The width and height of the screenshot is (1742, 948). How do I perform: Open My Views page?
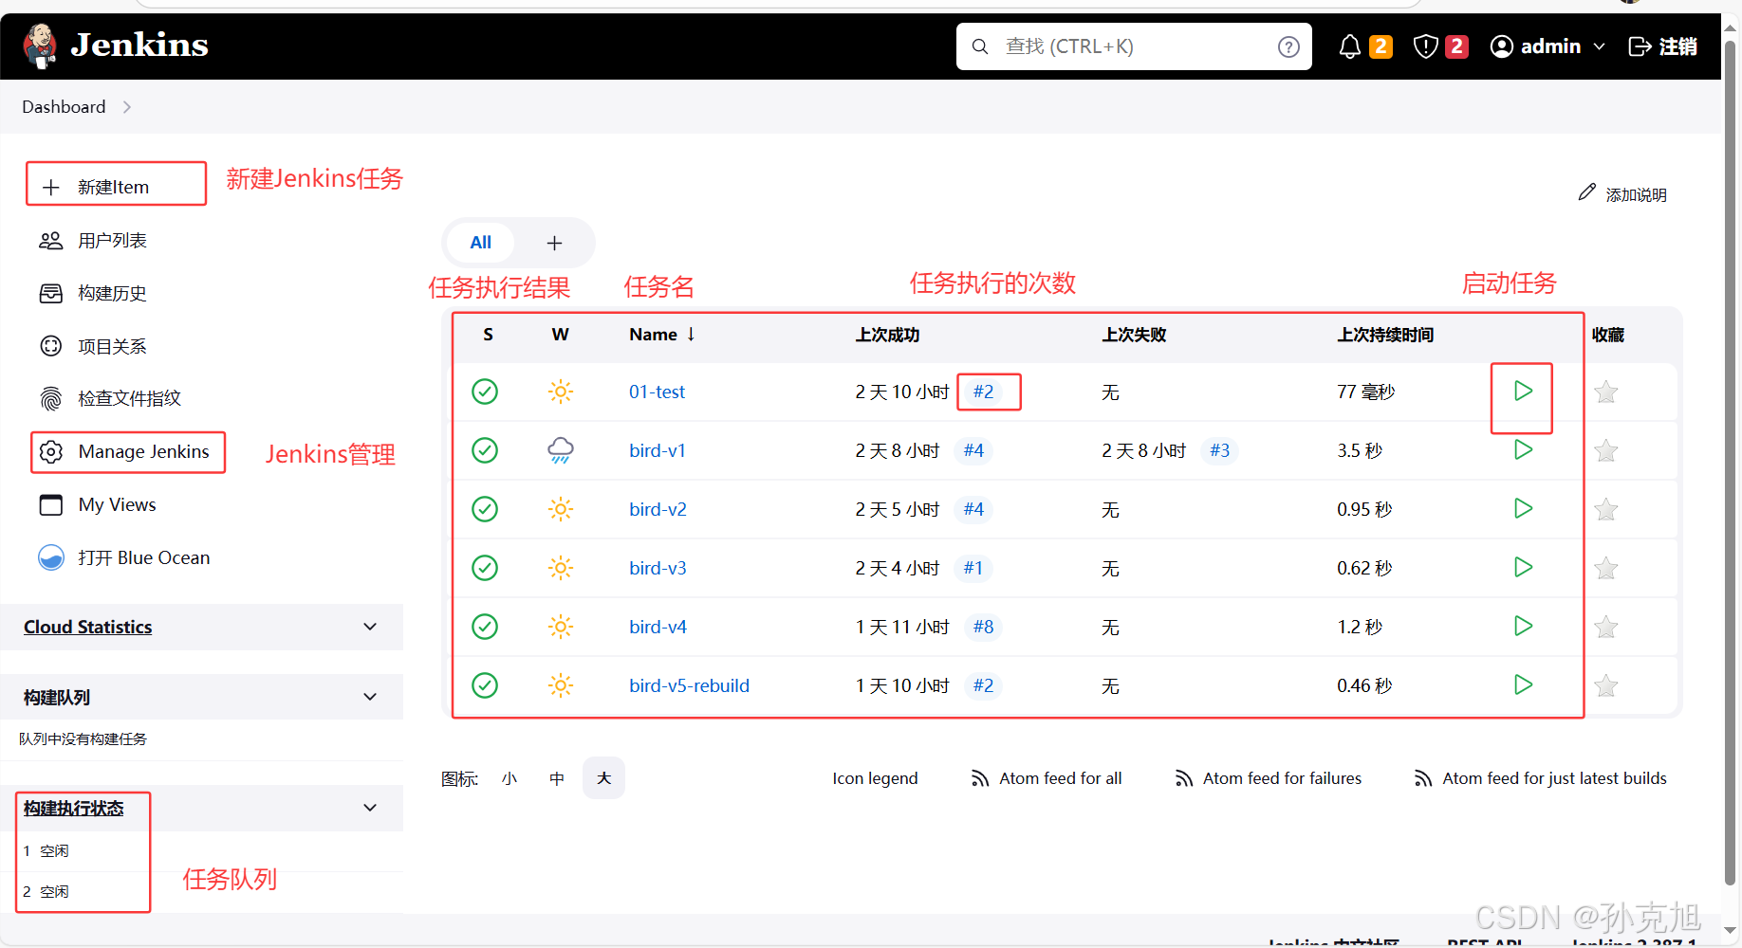click(x=98, y=504)
